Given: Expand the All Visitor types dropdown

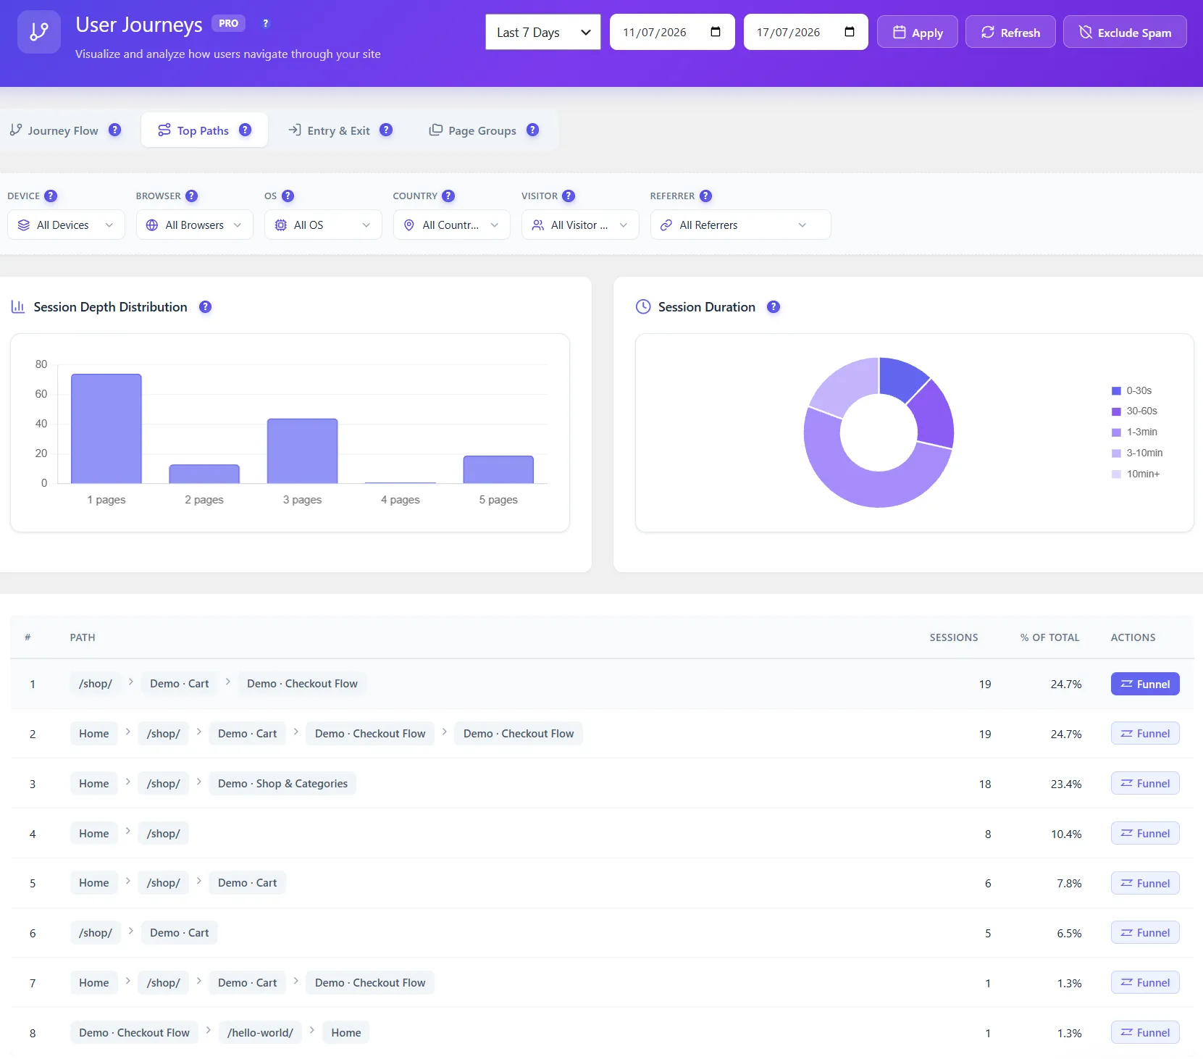Looking at the screenshot, I should coord(580,225).
